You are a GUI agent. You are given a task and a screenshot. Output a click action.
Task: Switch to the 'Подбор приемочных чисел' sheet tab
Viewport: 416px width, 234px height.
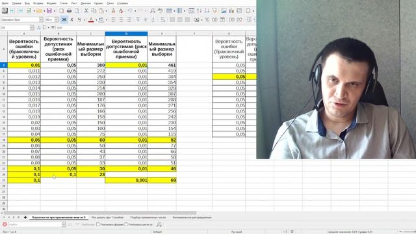pyautogui.click(x=148, y=217)
